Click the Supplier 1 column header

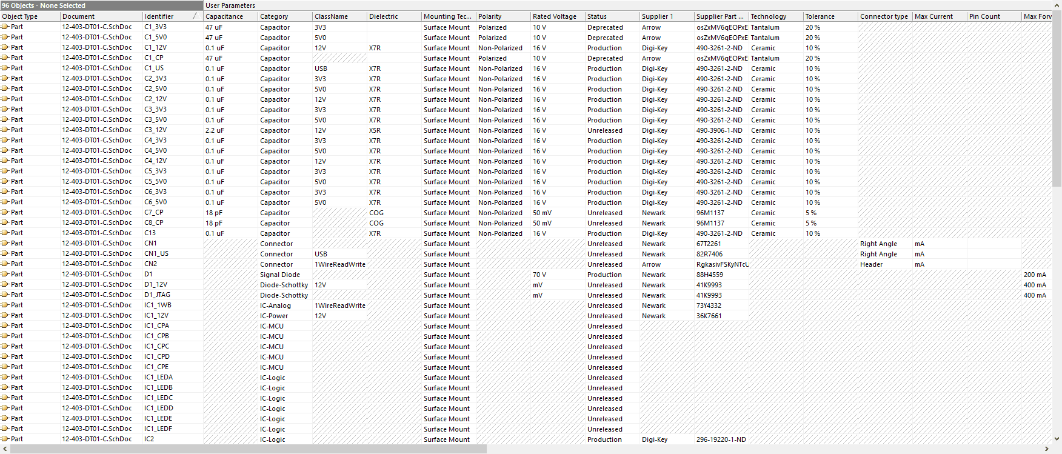(x=666, y=16)
